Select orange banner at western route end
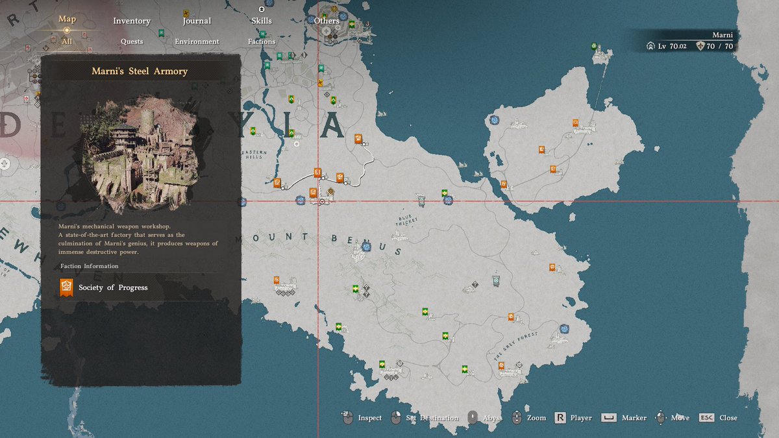779x438 pixels. point(277,182)
